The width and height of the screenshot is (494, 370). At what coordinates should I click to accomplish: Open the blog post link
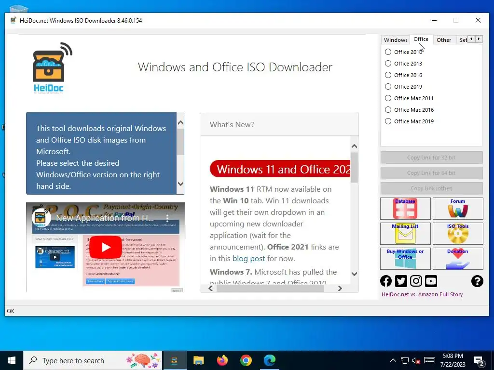tap(248, 259)
